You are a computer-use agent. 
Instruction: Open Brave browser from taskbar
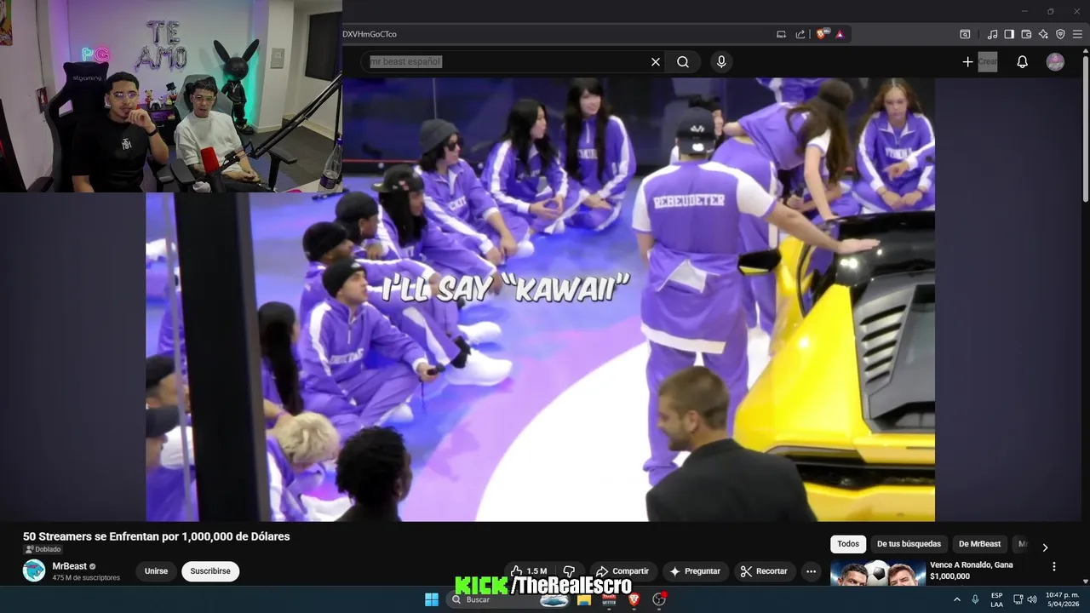click(x=634, y=599)
